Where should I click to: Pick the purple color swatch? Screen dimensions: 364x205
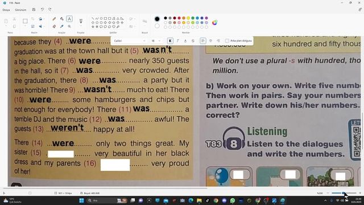[206, 18]
